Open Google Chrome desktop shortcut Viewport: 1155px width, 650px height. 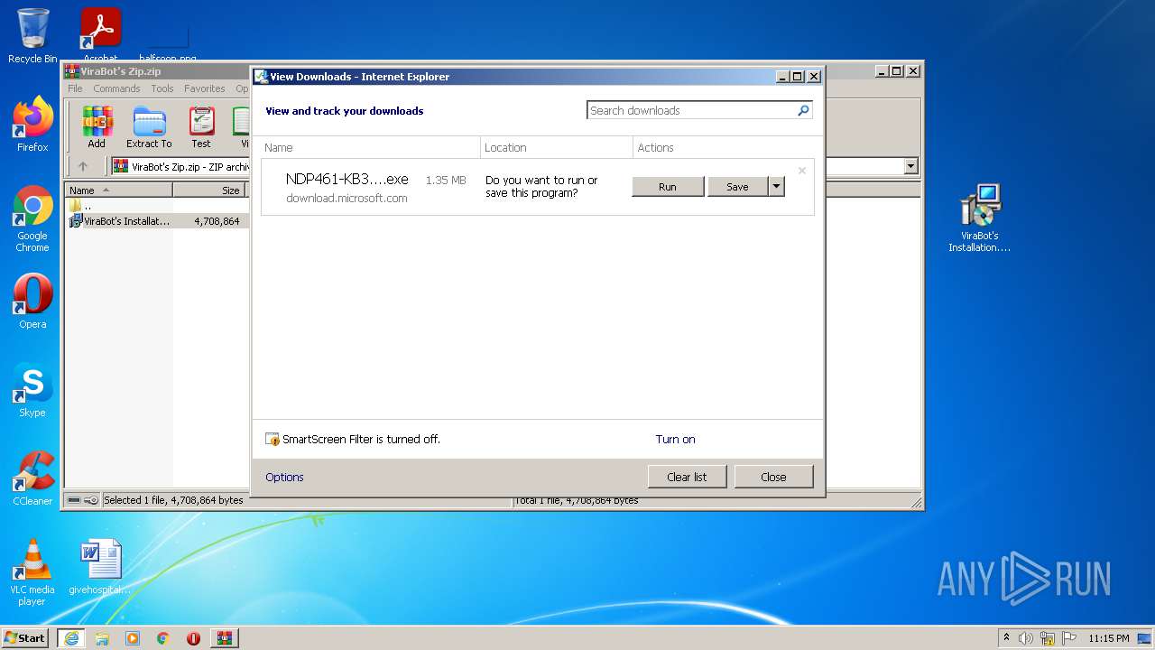pyautogui.click(x=32, y=218)
